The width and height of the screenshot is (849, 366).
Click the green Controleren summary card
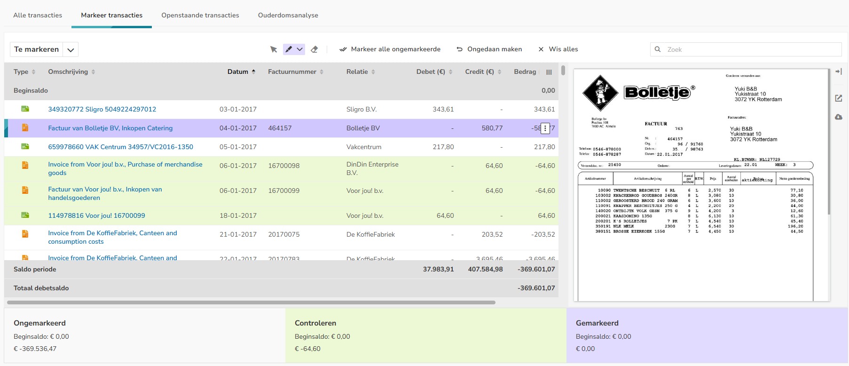coord(426,335)
